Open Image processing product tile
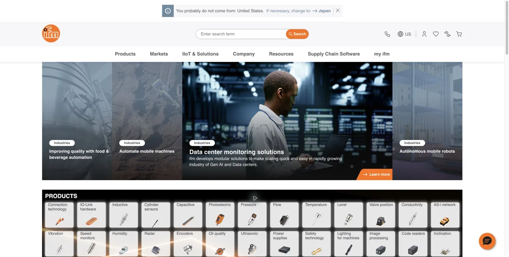The height and width of the screenshot is (257, 509). tap(381, 243)
